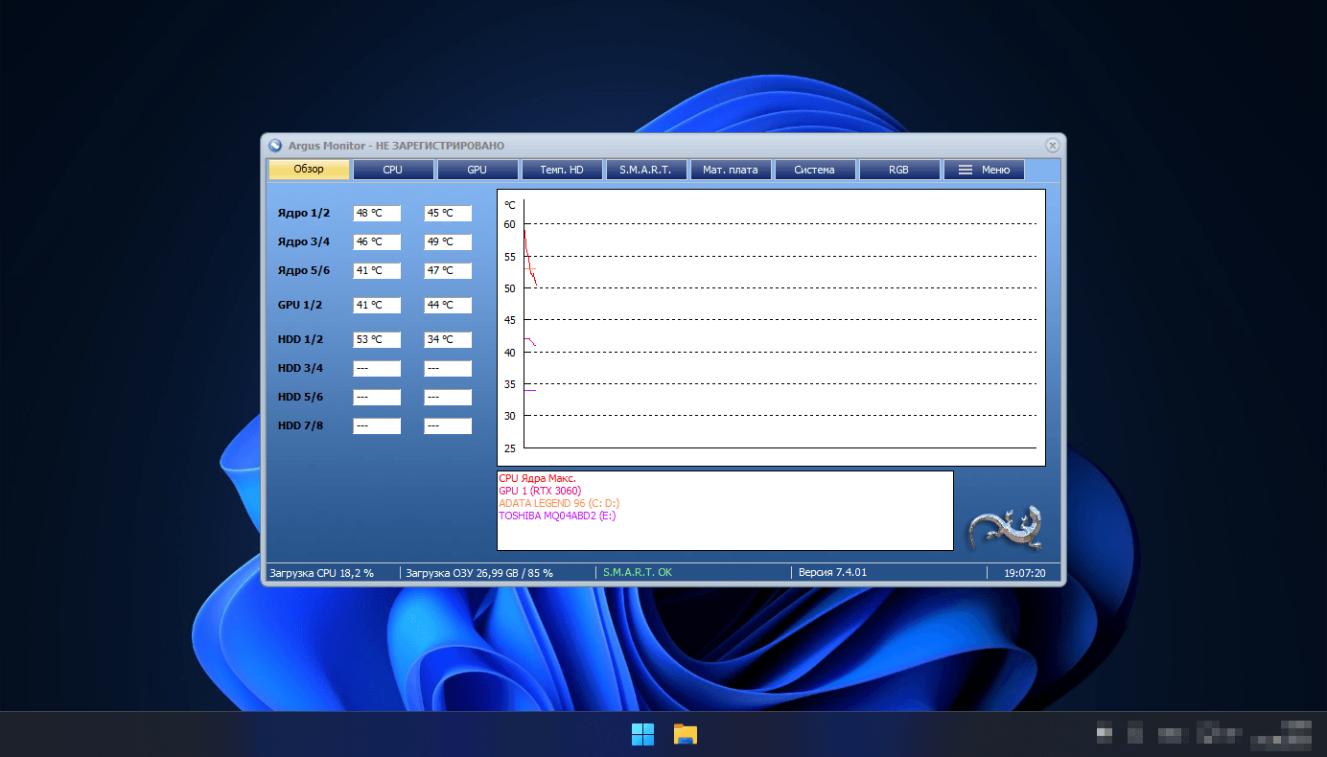Click Загрузка ОЗУ 26,99 GB status
1327x757 pixels.
(479, 573)
